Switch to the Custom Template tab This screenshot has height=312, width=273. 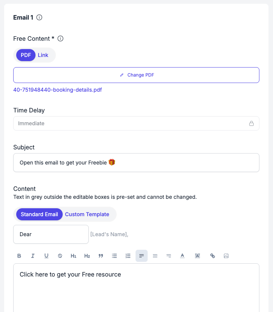pyautogui.click(x=87, y=214)
